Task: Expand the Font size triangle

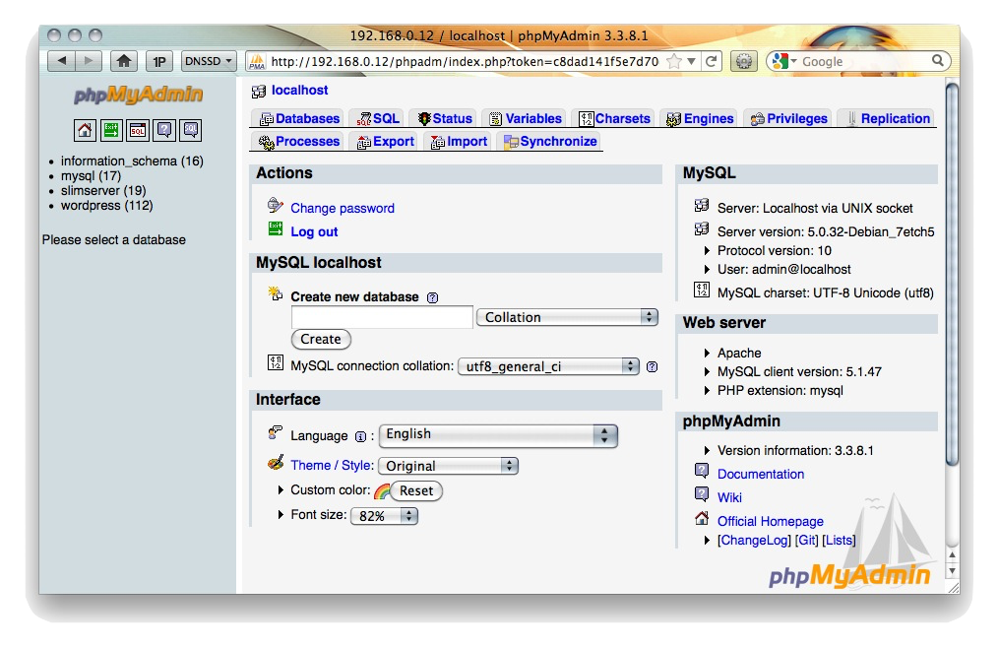Action: coord(281,514)
